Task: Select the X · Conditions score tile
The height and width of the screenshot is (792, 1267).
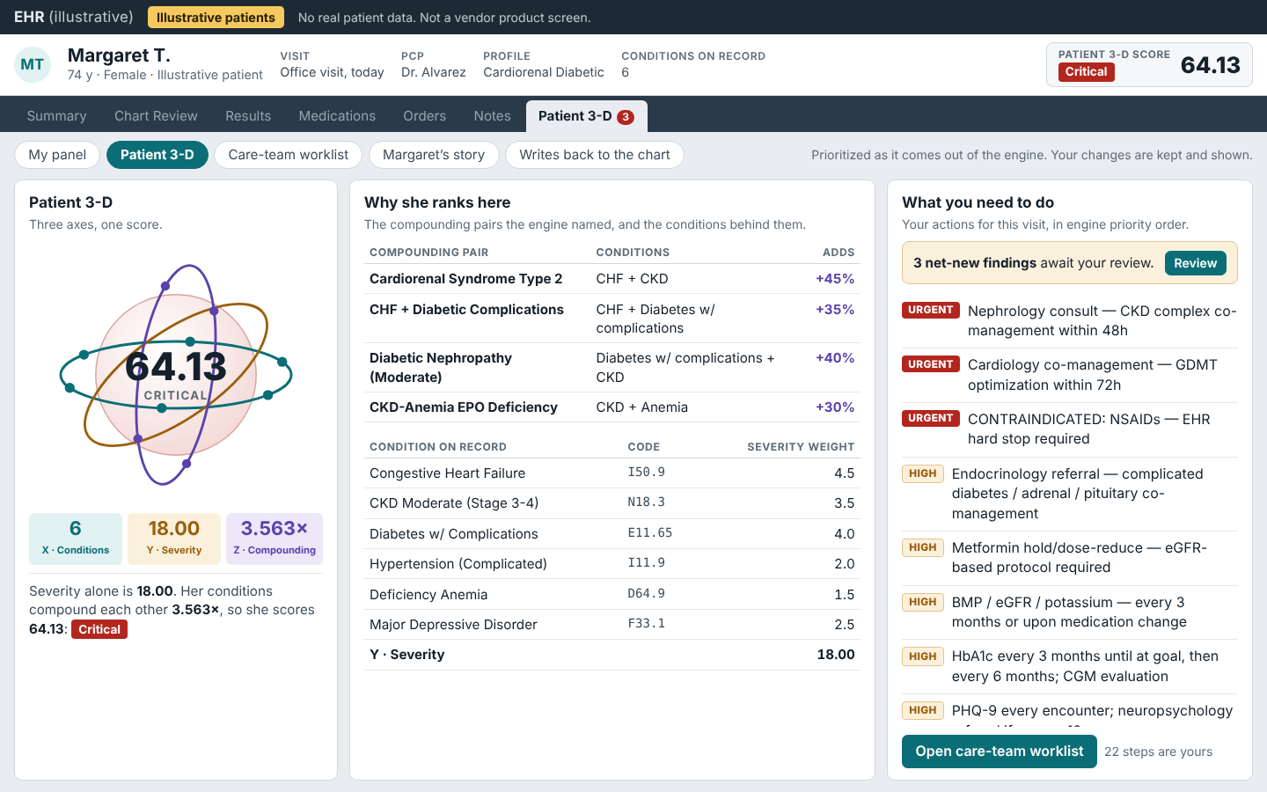Action: click(76, 539)
